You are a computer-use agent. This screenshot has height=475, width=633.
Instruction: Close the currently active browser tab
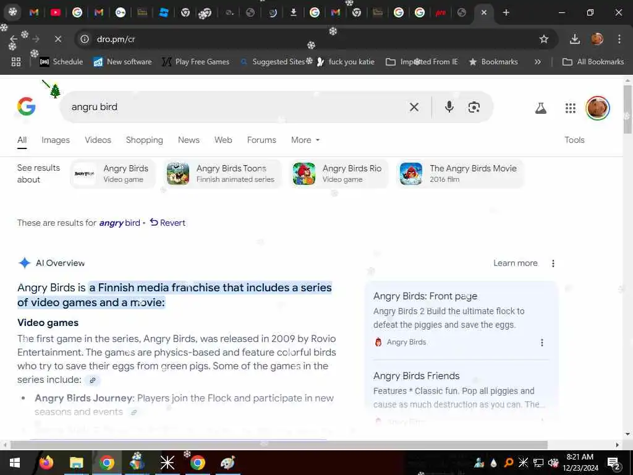(483, 12)
